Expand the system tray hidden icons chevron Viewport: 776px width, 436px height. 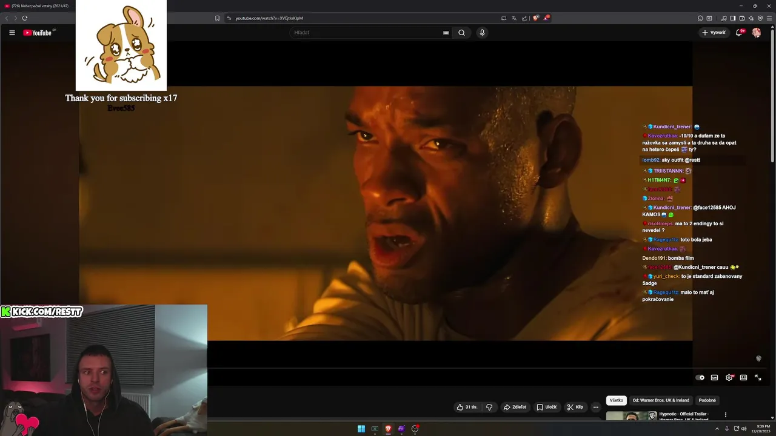click(x=718, y=429)
